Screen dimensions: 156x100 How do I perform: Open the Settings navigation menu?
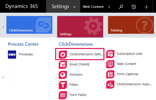[x=63, y=6]
